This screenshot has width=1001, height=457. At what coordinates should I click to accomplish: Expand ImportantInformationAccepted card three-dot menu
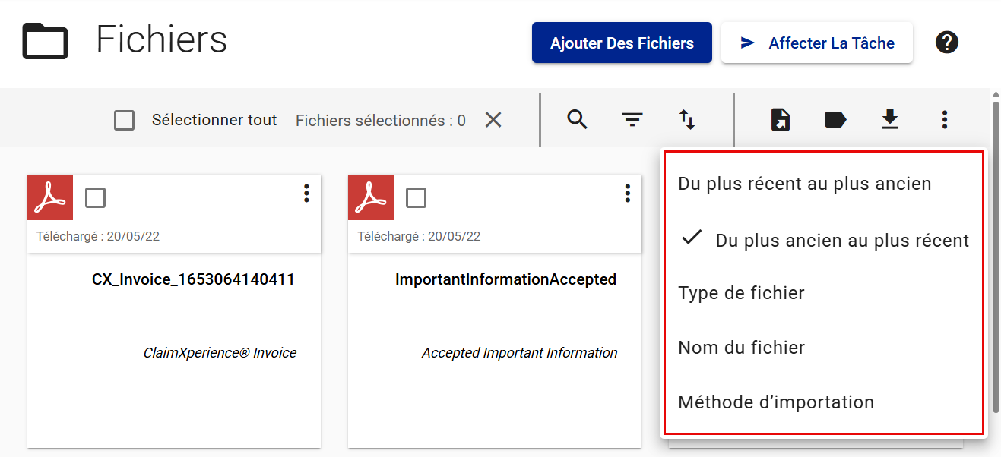(x=627, y=194)
